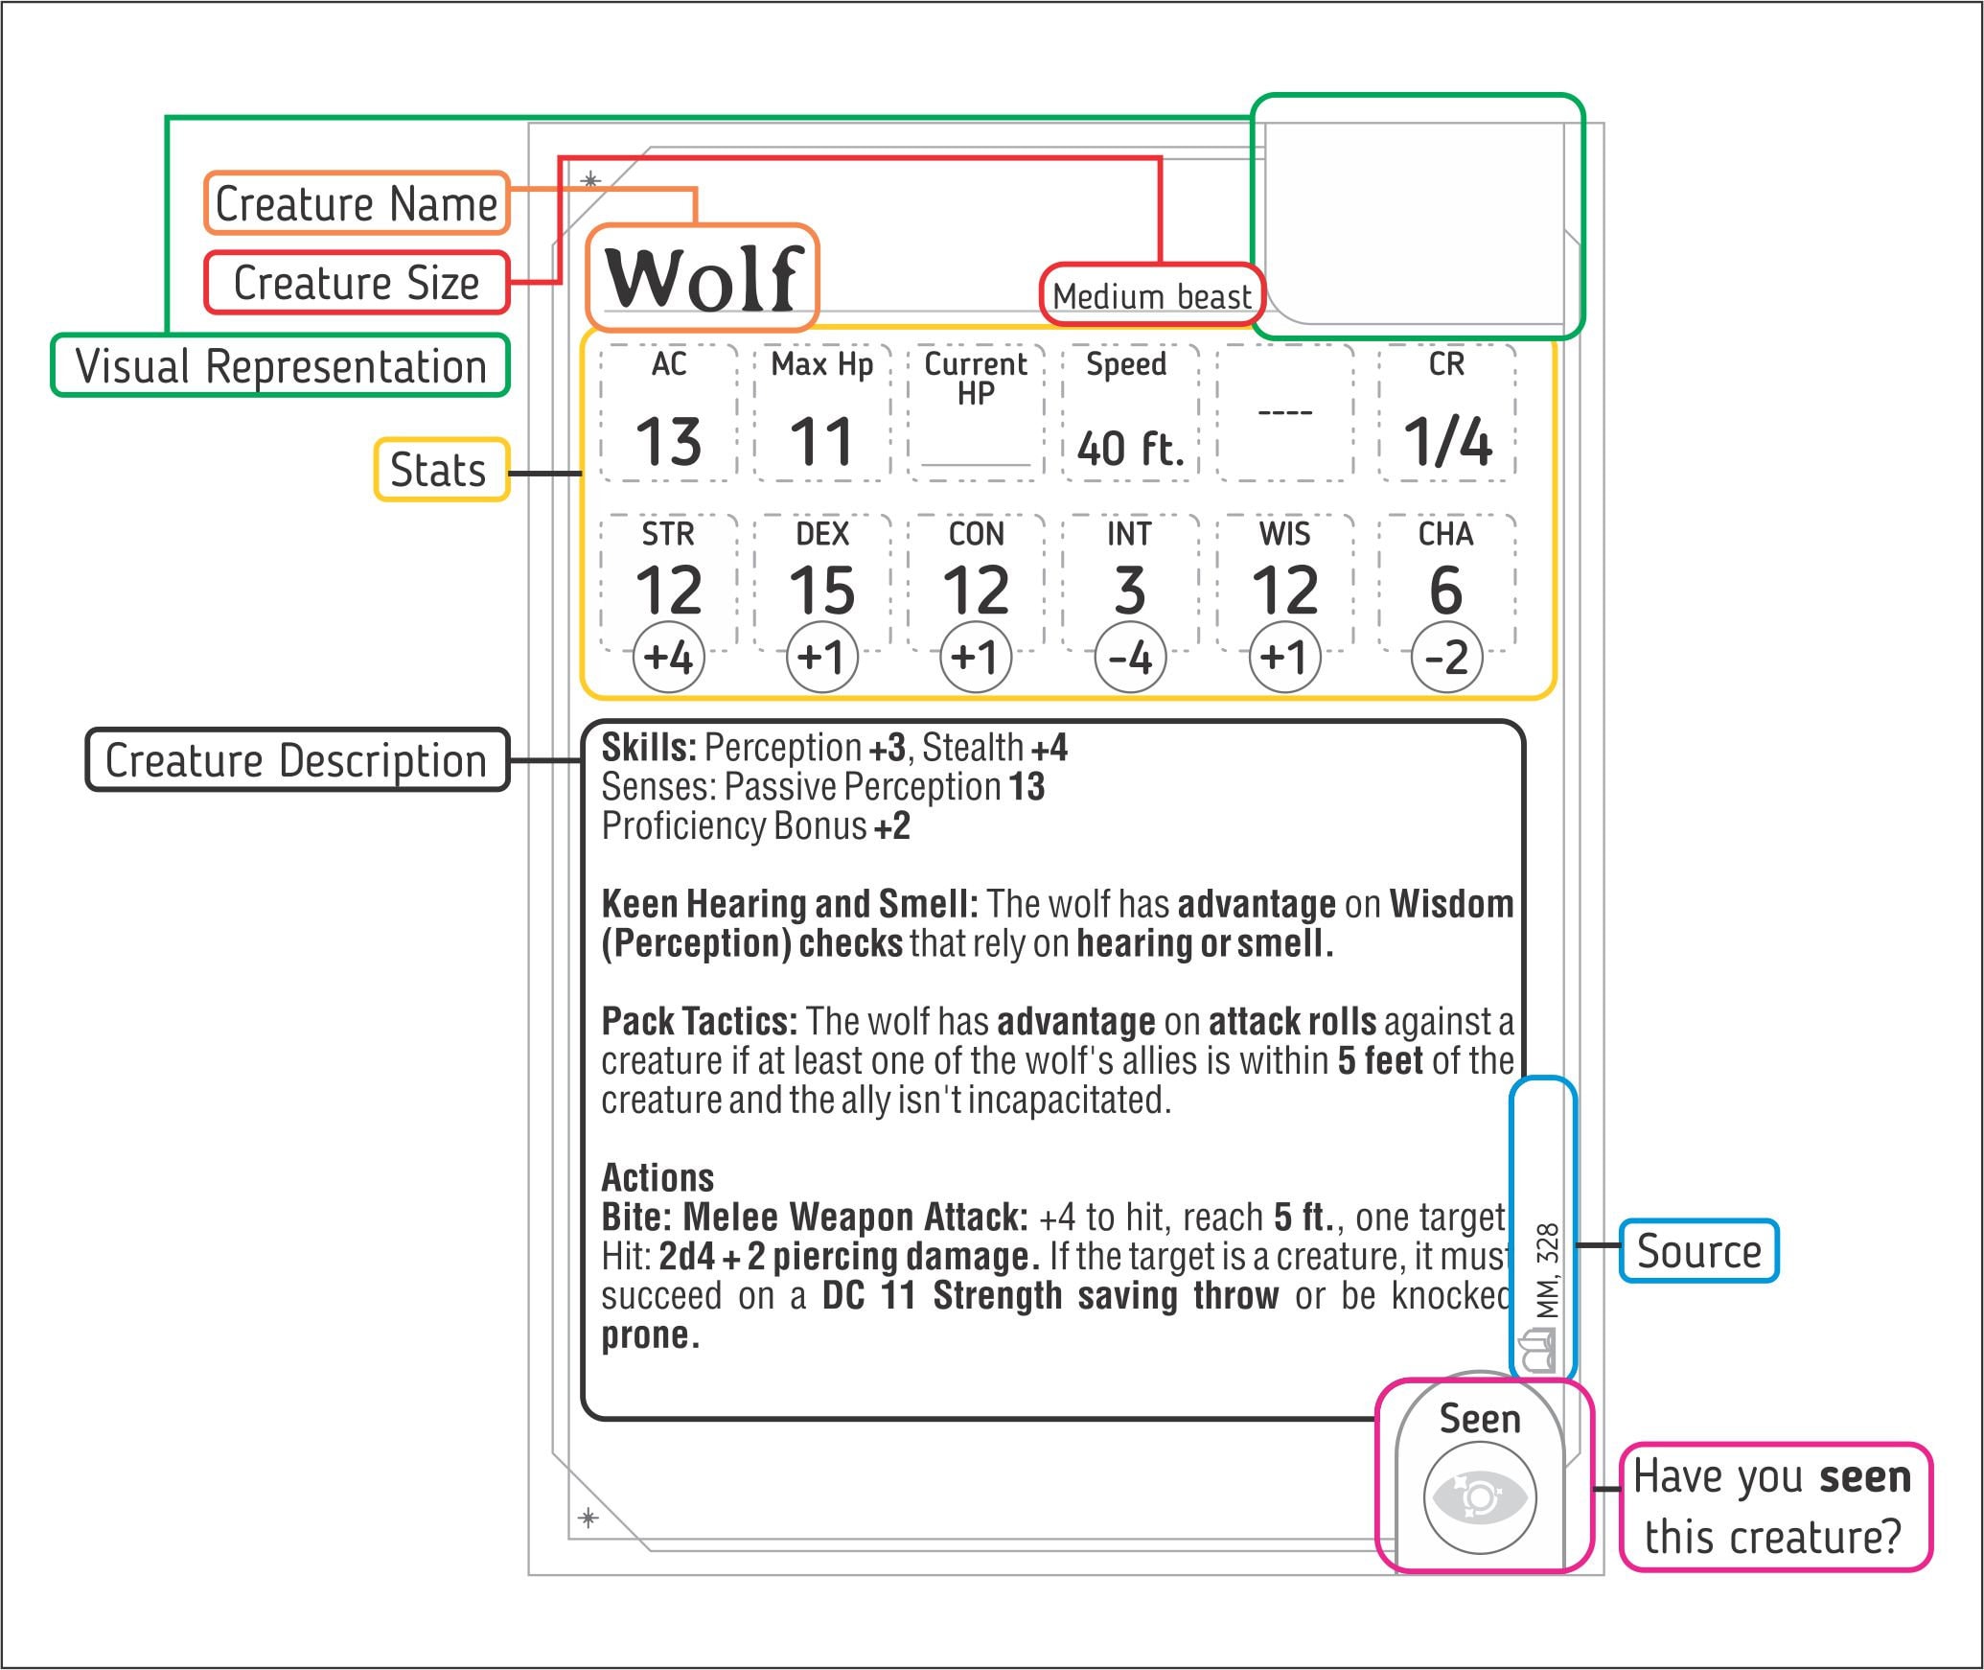The image size is (1984, 1670).
Task: Click the STR +4 modifier circle
Action: coord(669,658)
